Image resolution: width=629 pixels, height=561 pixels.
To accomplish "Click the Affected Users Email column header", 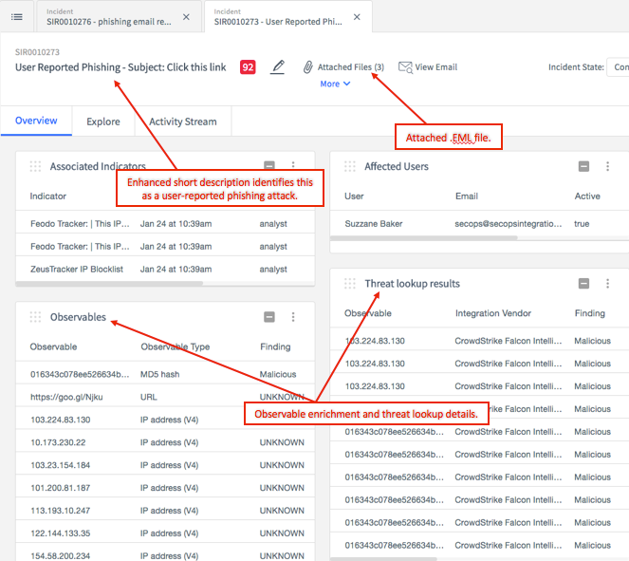I will pyautogui.click(x=467, y=196).
